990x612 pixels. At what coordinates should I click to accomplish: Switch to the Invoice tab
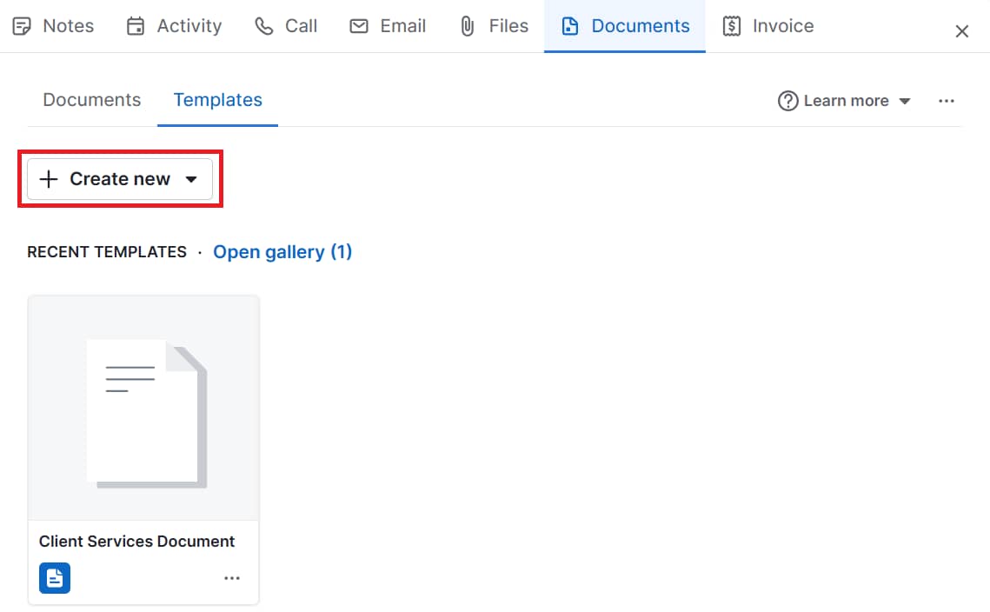pyautogui.click(x=767, y=26)
